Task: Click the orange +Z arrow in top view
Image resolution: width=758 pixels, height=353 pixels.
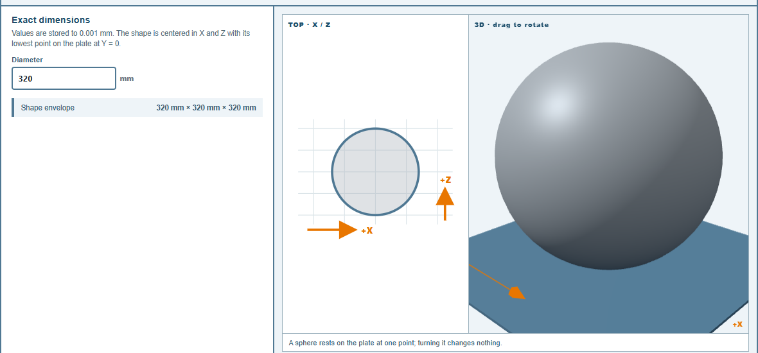Action: (x=445, y=204)
